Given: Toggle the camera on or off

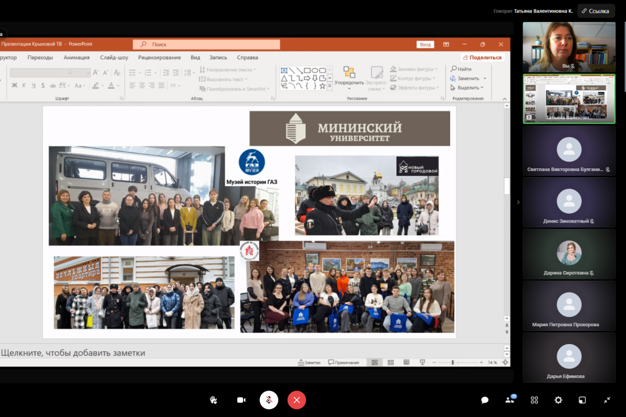Looking at the screenshot, I should coord(241,400).
